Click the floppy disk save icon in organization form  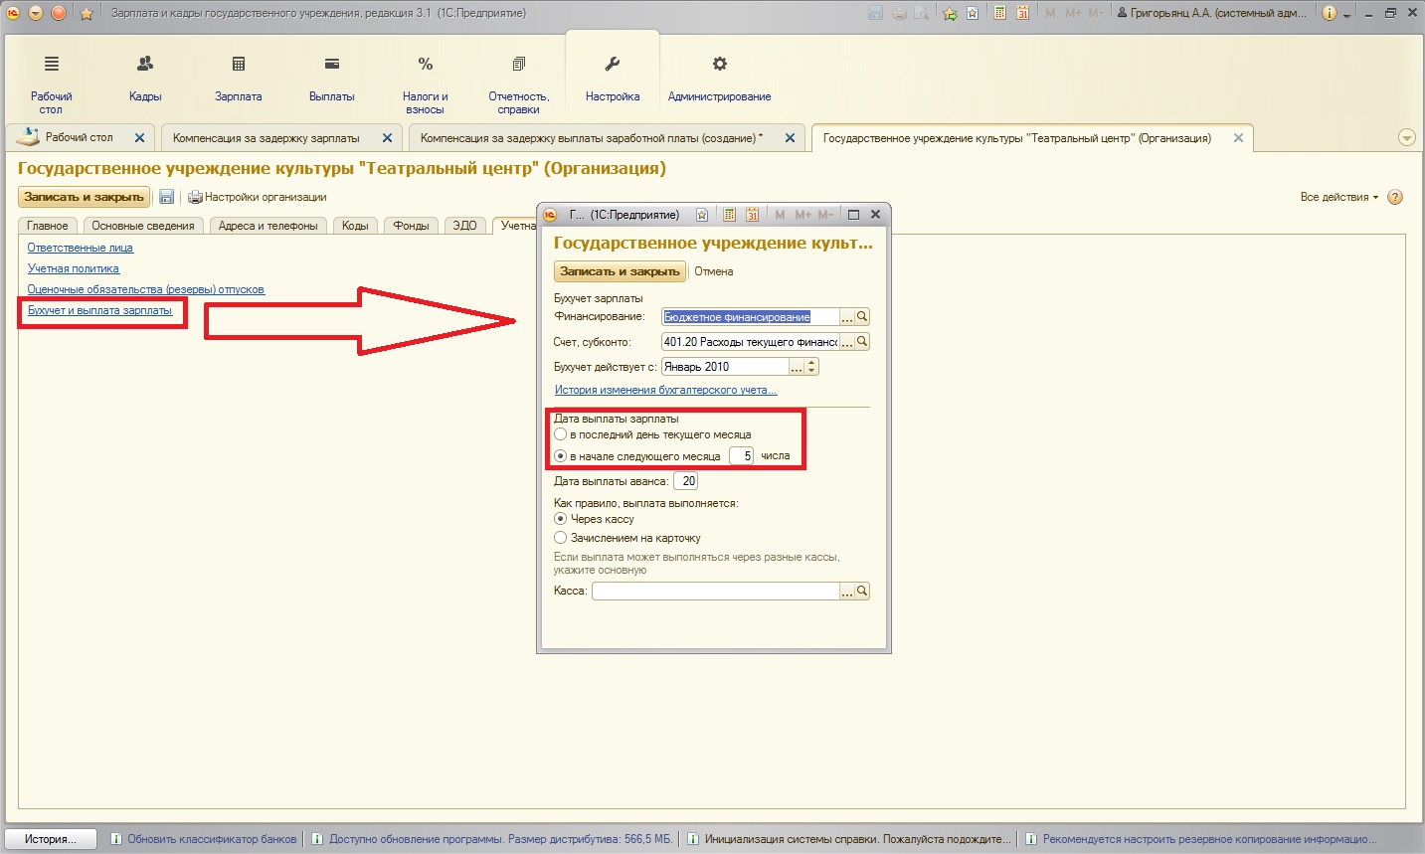(x=167, y=197)
